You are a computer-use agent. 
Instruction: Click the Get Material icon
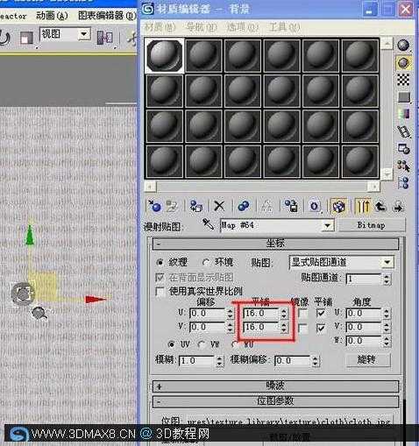pyautogui.click(x=154, y=206)
